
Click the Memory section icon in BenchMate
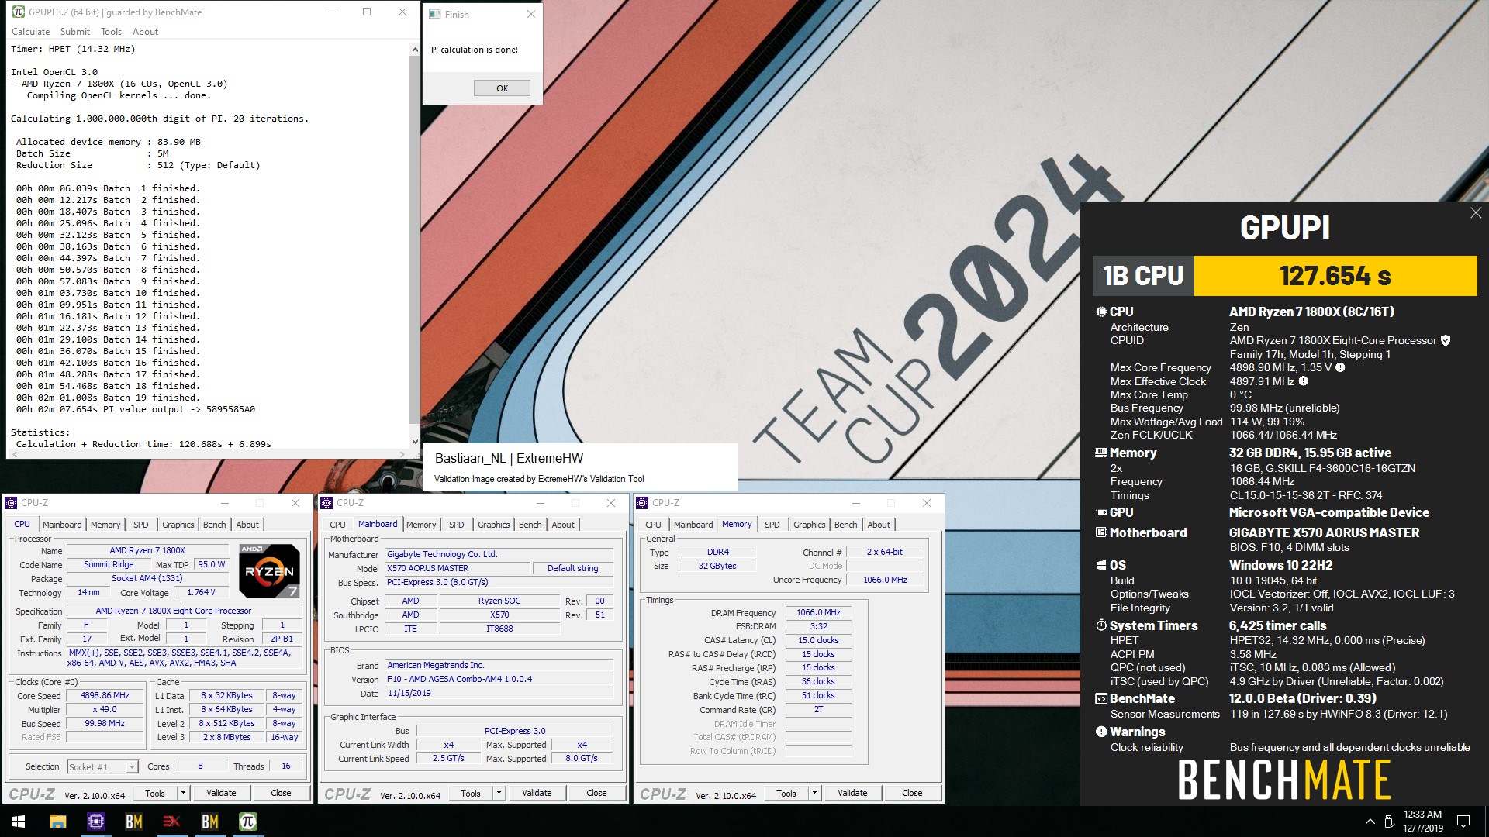click(1100, 453)
